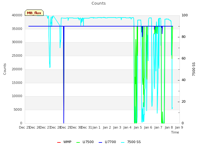Click the 40 right-axis tick label
198x148 pixels.
[183, 80]
